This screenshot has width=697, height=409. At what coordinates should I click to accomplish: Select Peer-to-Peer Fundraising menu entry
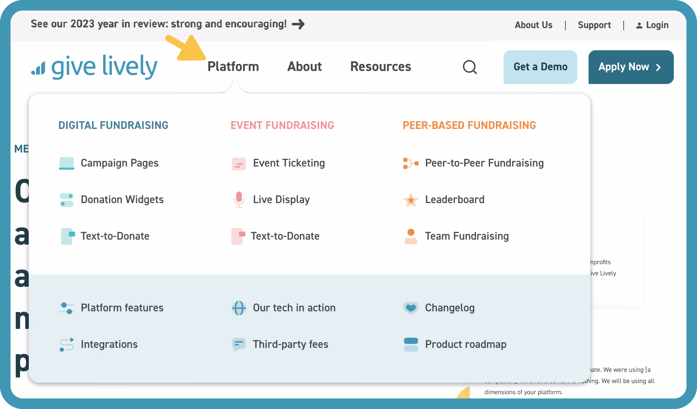tap(484, 163)
